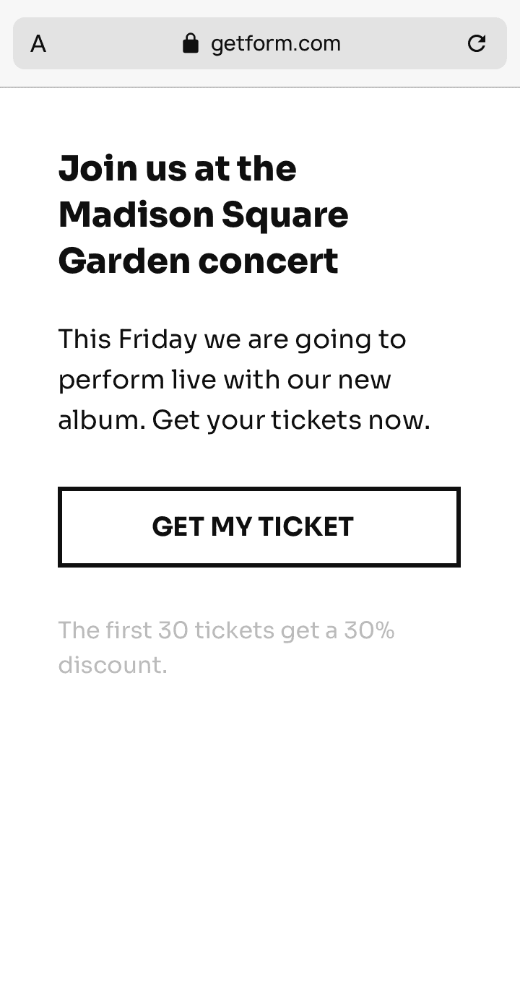520x982 pixels.
Task: Click the 'This Friday we are going to' line
Action: [232, 339]
